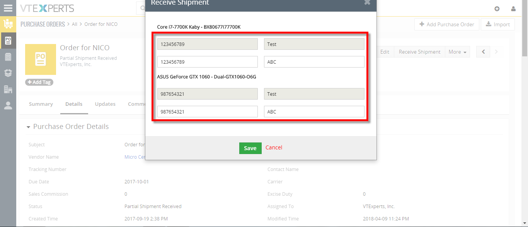528x227 pixels.
Task: Click the Due Date value 2017-10-01
Action: [136, 182]
